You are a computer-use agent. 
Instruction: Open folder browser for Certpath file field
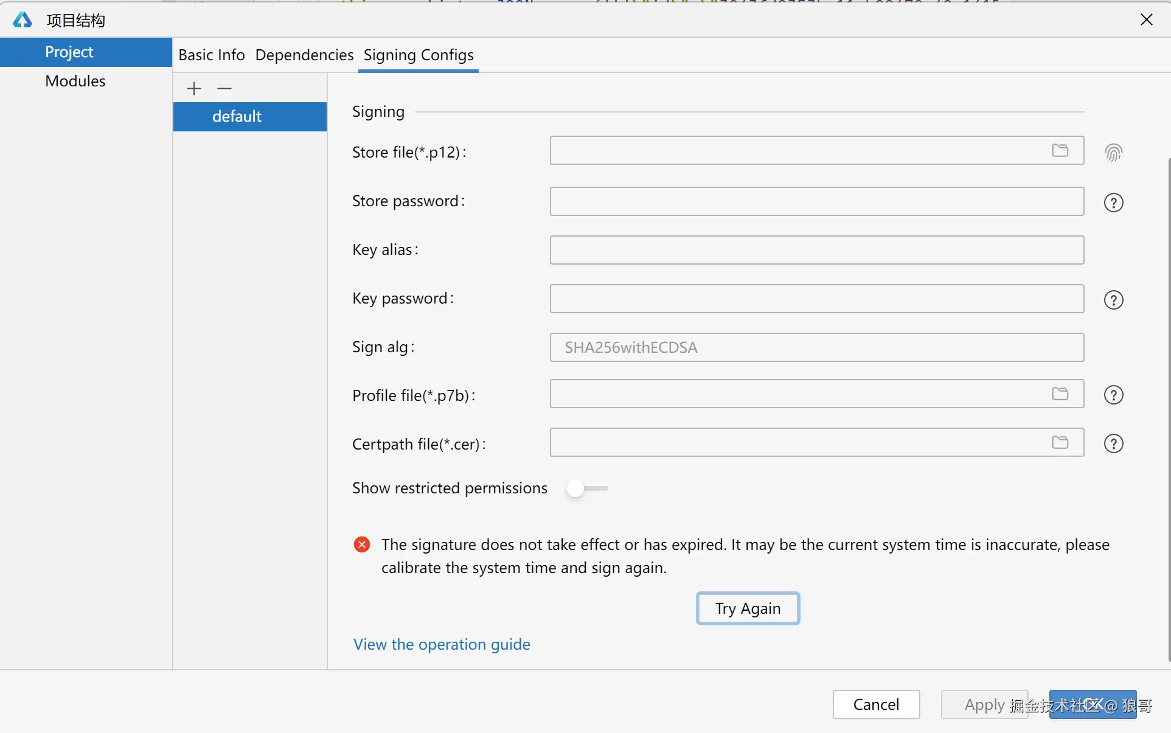[1060, 443]
